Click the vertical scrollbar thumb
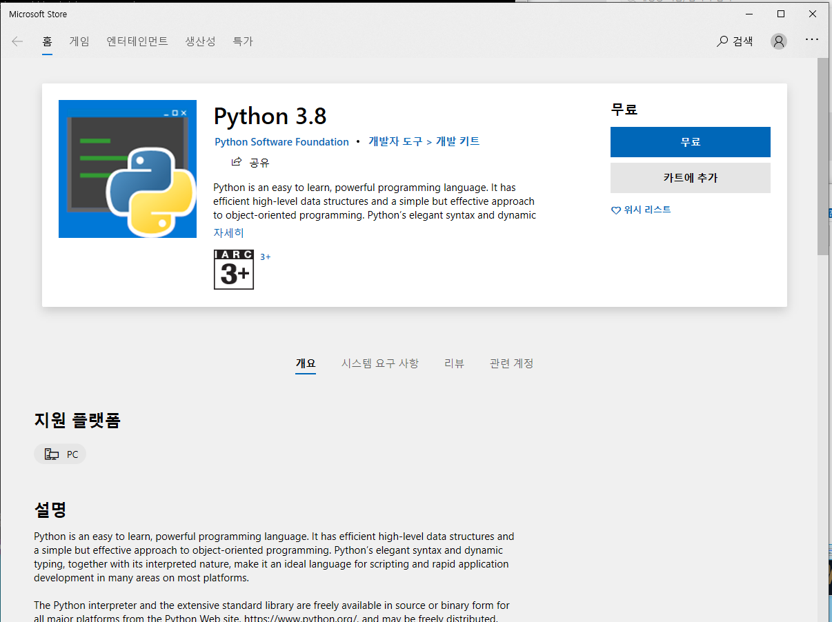 (823, 157)
